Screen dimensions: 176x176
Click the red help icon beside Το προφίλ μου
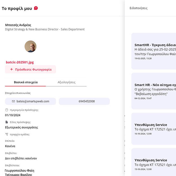point(36,8)
